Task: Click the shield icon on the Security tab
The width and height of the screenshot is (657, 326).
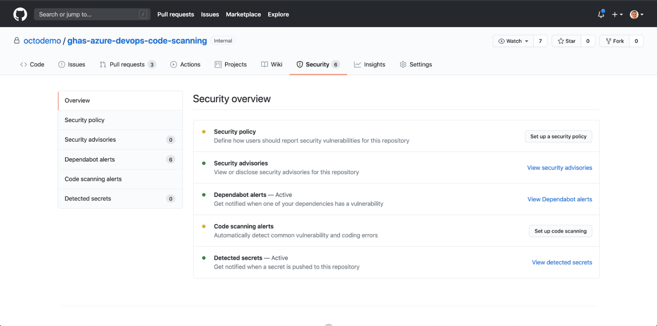Action: (x=300, y=64)
